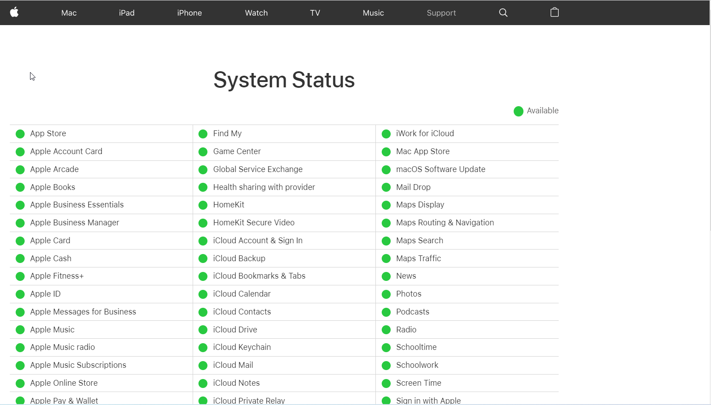711x405 pixels.
Task: Click the status dot for Screen Time
Action: tap(386, 383)
